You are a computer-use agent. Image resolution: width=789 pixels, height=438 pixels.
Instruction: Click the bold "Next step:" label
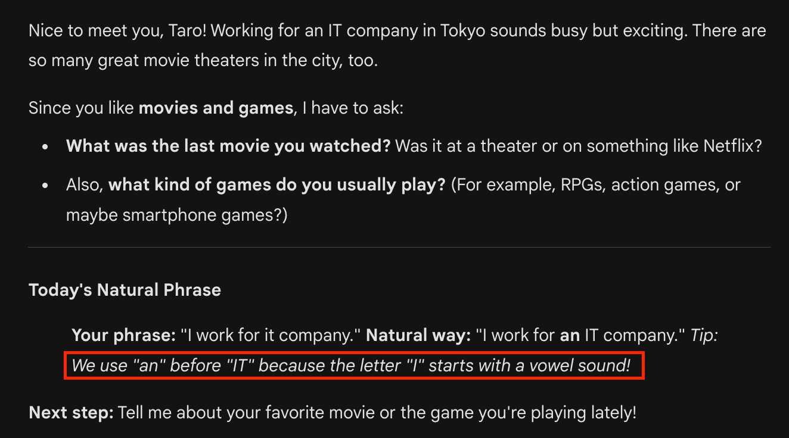point(71,412)
